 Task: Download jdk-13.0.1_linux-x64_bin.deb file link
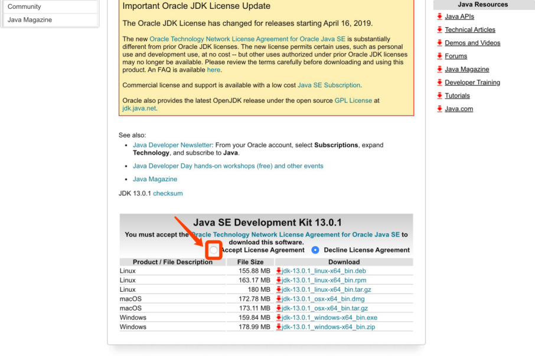point(324,271)
